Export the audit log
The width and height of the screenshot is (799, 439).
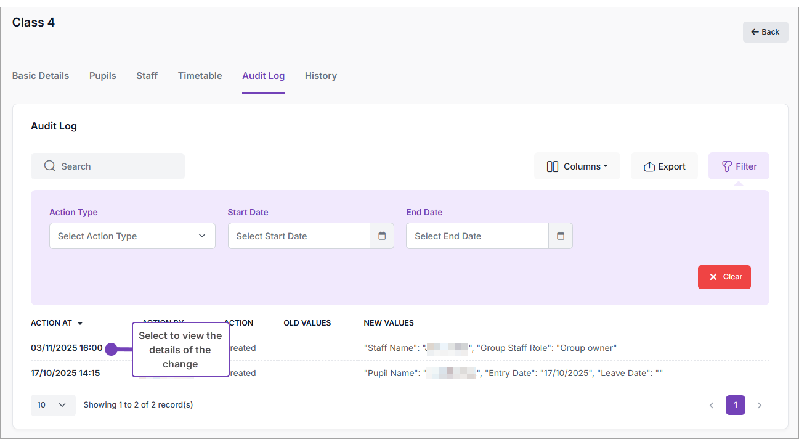pos(664,166)
